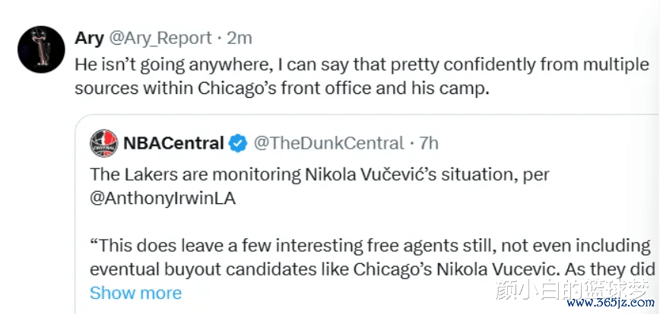
Task: Open the @TheDunkCentral handle
Action: point(328,143)
